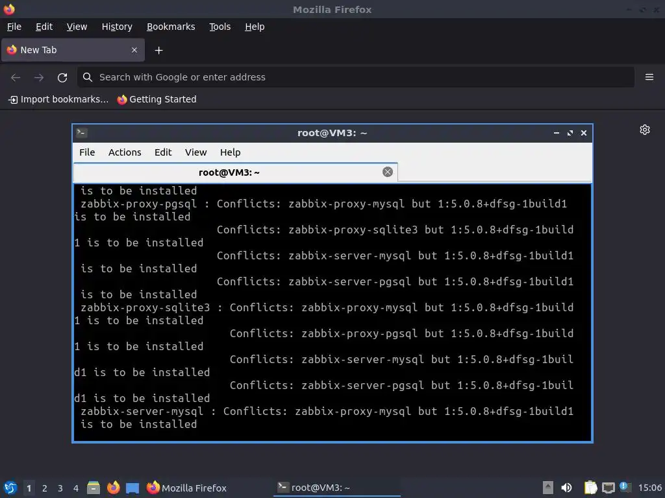The width and height of the screenshot is (665, 498).
Task: Select the root@VM3 terminal tab
Action: (x=235, y=172)
